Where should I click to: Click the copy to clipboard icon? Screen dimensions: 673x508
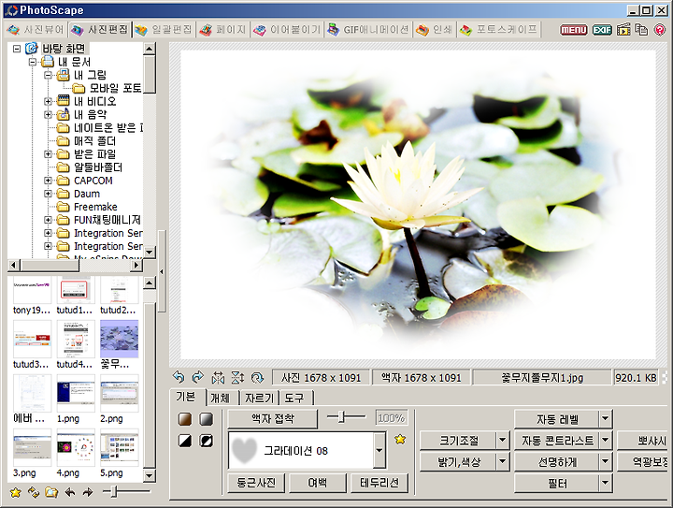(x=641, y=30)
